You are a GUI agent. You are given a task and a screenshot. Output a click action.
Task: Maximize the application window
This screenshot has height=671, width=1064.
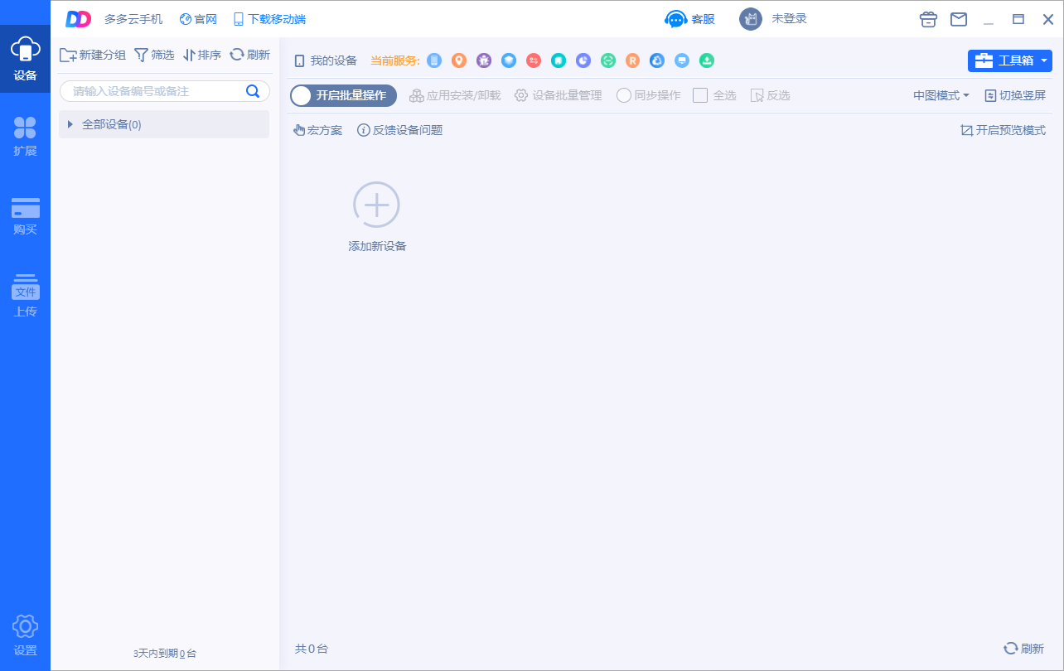[1018, 19]
